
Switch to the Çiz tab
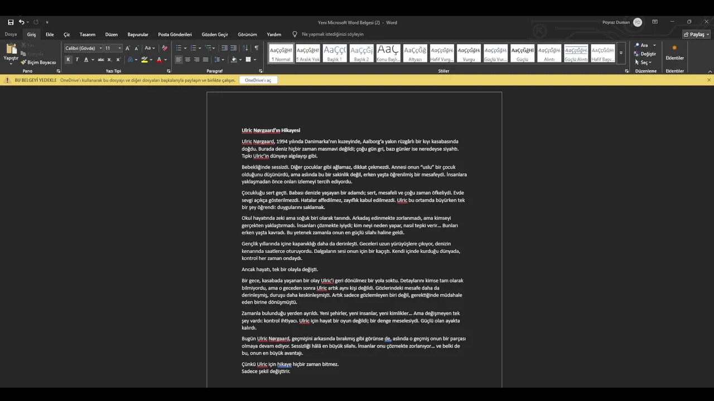[x=66, y=35]
